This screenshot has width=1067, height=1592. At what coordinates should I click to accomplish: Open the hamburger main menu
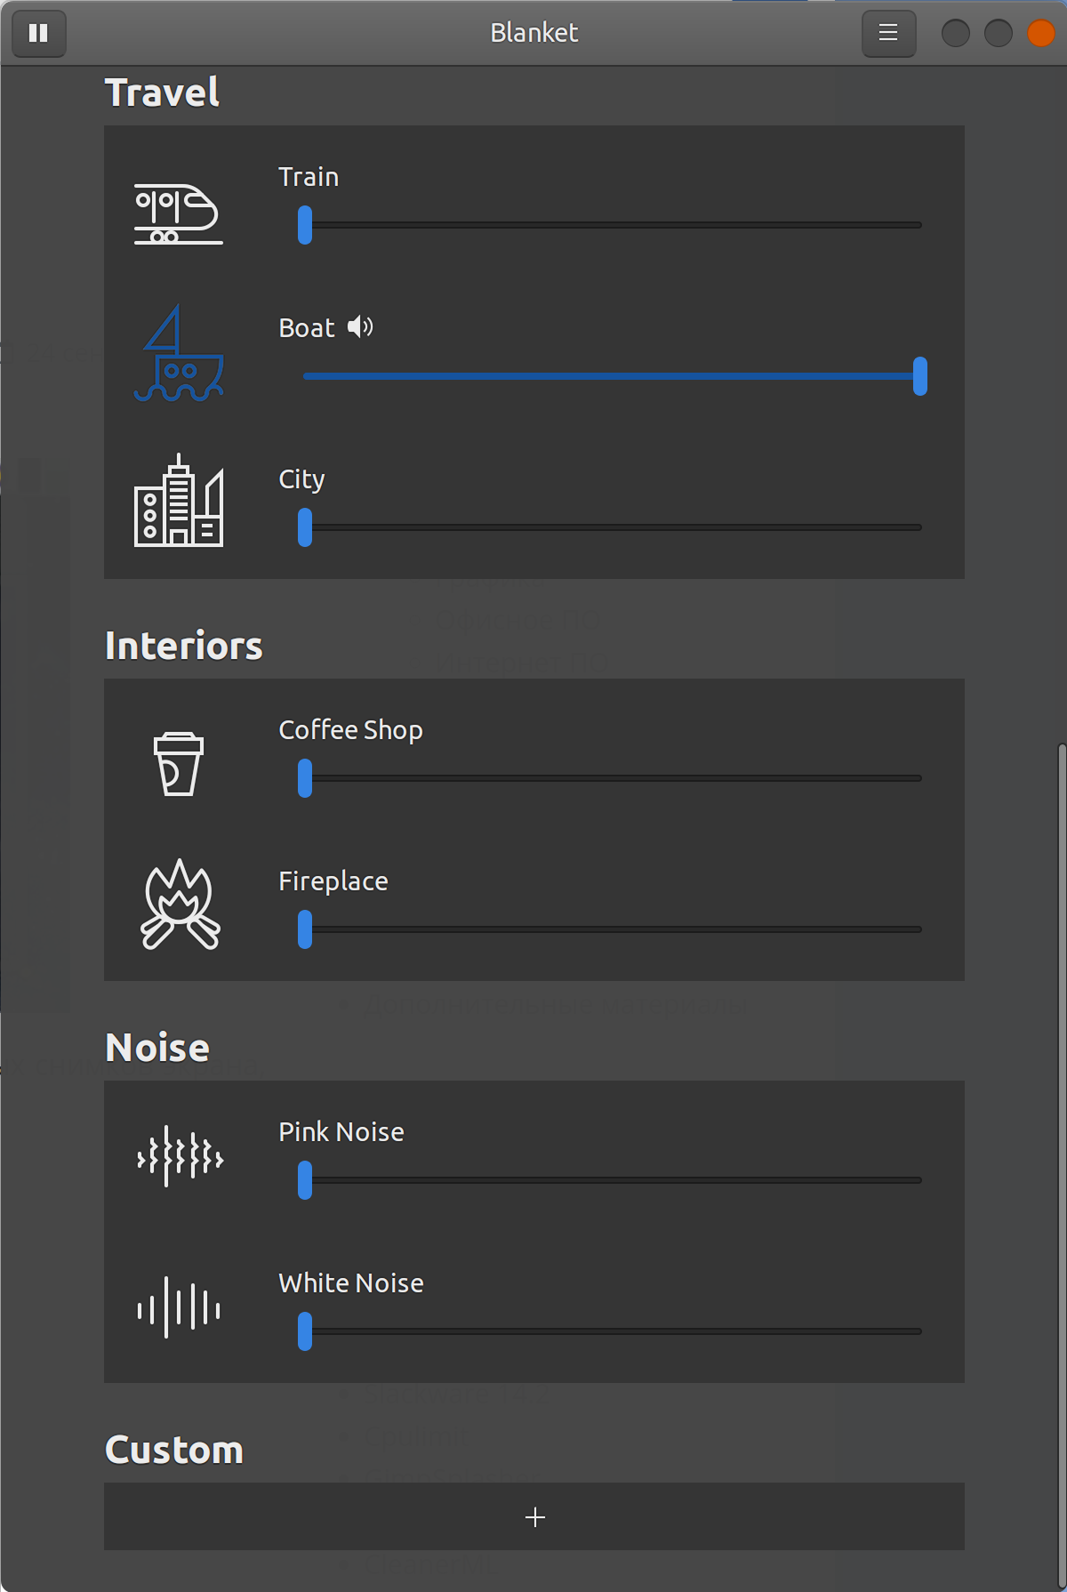pos(888,34)
